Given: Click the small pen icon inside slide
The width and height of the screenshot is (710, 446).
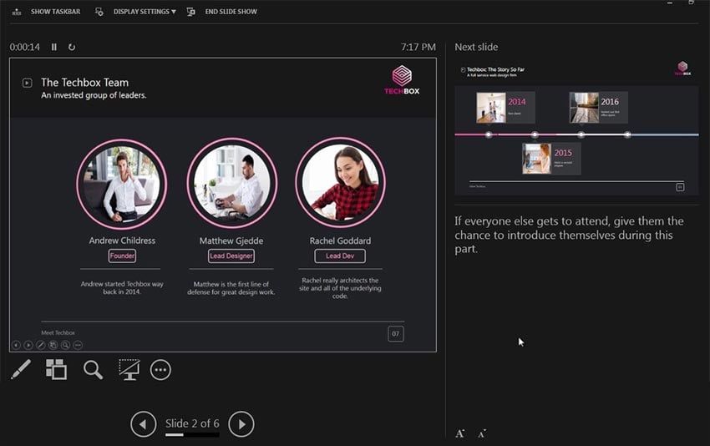Looking at the screenshot, I should coord(40,345).
